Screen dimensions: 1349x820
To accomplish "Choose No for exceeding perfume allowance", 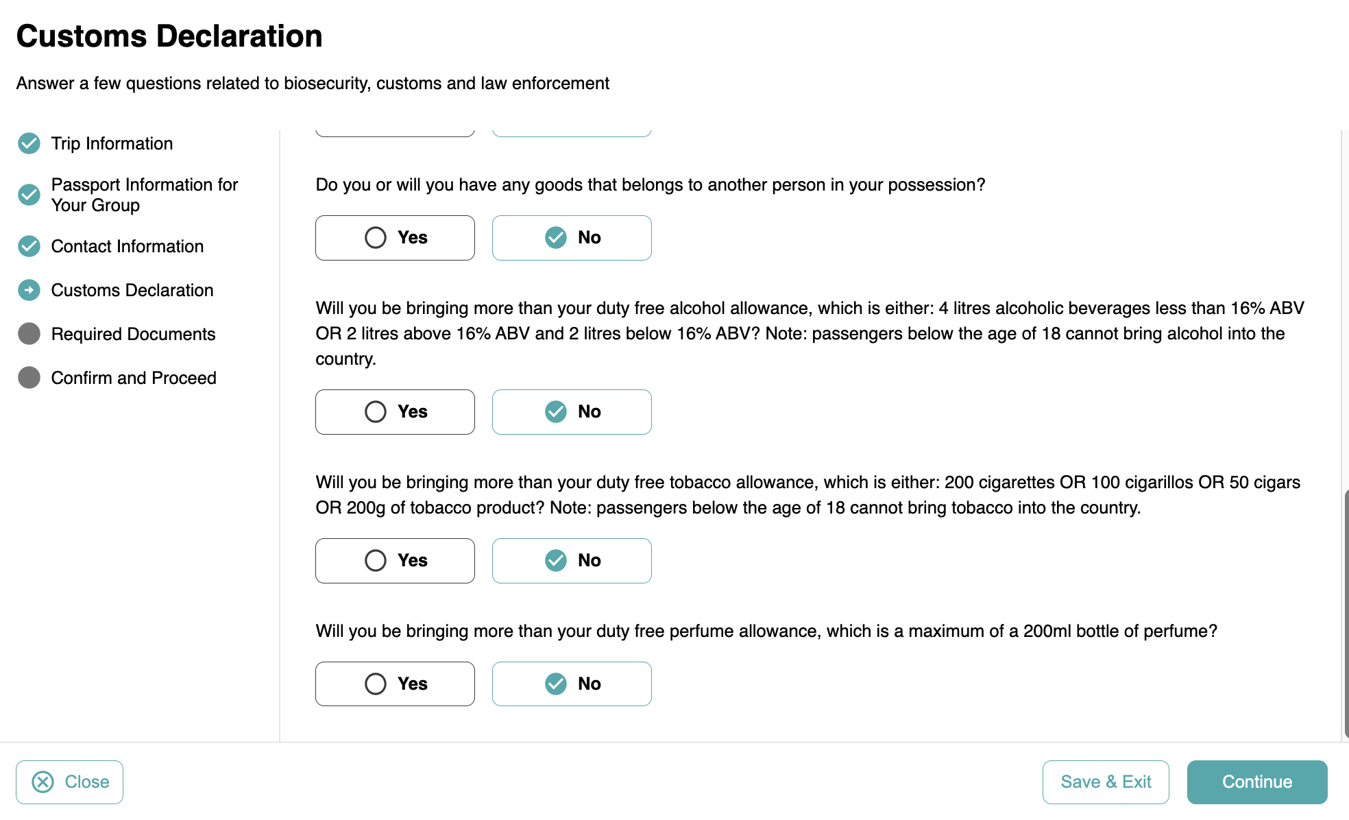I will tap(572, 684).
